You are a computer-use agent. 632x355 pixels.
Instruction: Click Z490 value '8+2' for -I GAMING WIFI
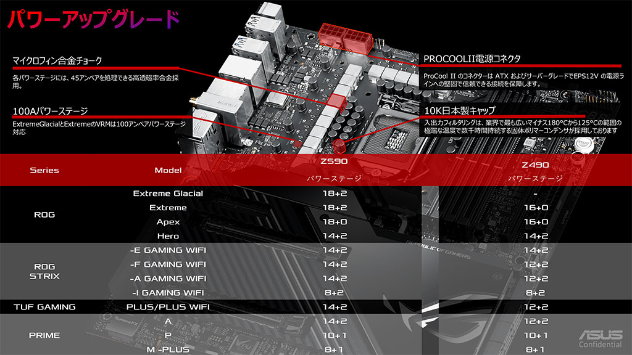(x=535, y=293)
